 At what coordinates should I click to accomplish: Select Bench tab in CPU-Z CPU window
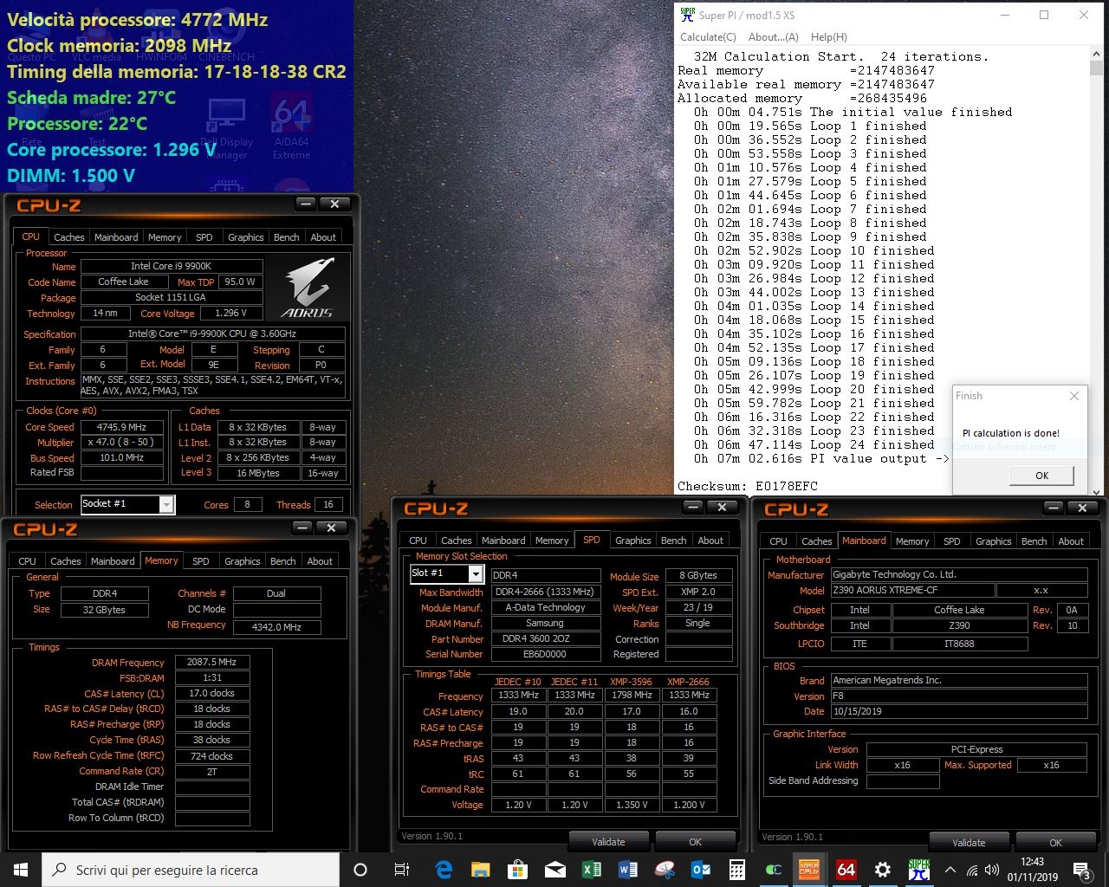pos(287,237)
